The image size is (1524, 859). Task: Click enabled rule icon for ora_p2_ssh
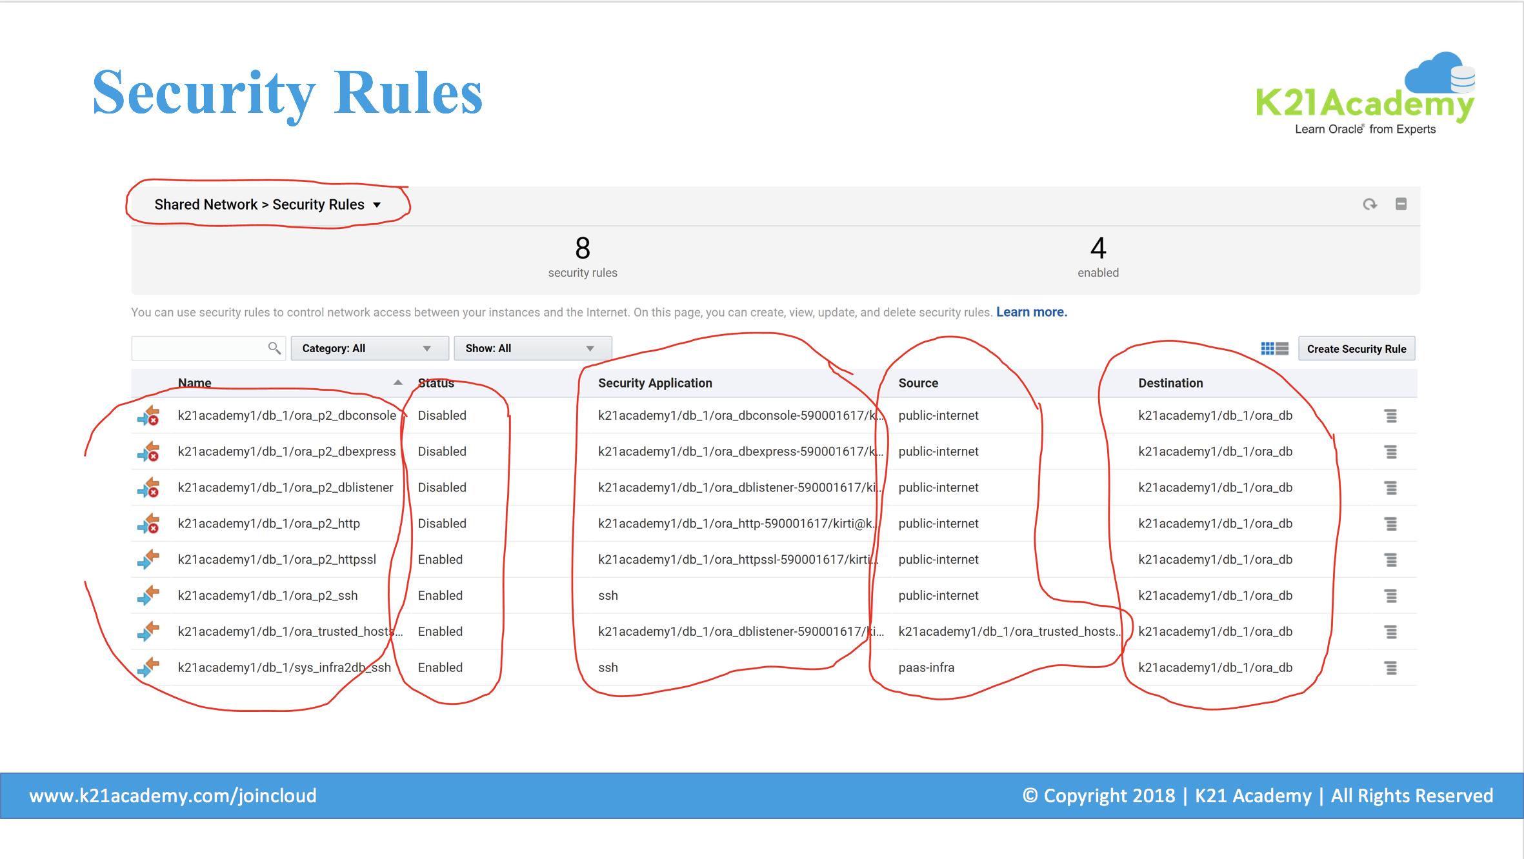click(x=148, y=595)
